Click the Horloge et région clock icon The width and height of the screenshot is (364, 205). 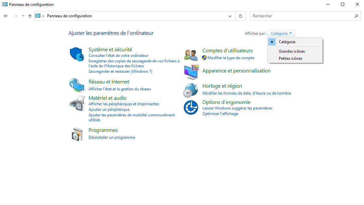point(191,90)
